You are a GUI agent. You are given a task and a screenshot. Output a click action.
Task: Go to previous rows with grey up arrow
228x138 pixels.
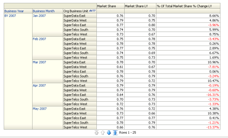tap(103, 133)
